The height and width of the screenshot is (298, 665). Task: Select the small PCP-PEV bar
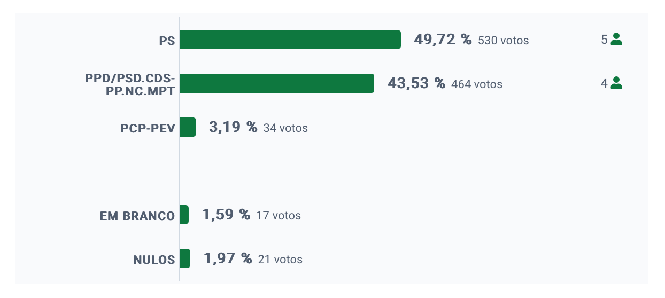[x=188, y=127]
